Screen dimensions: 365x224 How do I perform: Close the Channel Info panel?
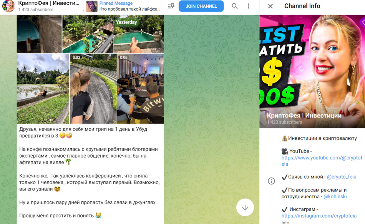[270, 6]
